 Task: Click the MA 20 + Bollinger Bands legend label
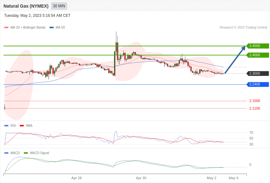(28, 27)
